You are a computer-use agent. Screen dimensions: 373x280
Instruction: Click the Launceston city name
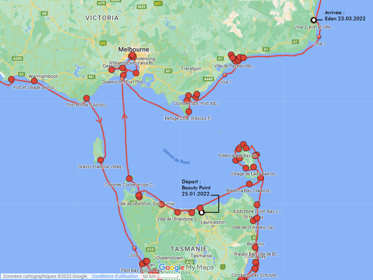coord(213,222)
